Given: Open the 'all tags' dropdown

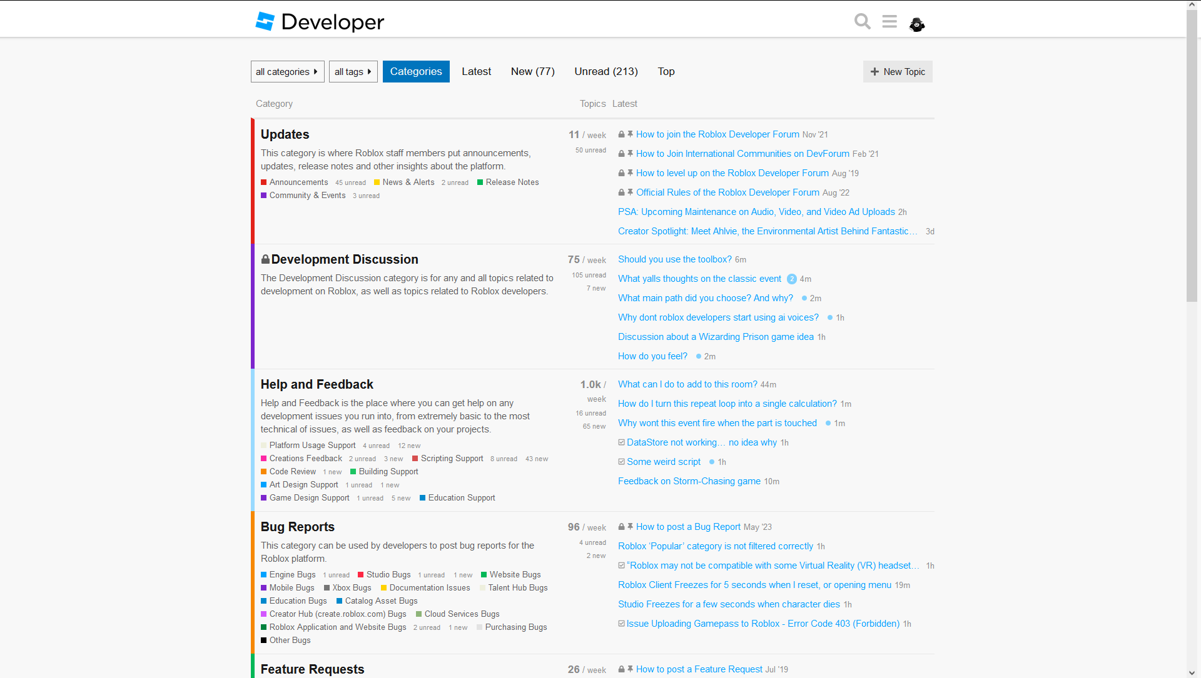Looking at the screenshot, I should point(353,71).
